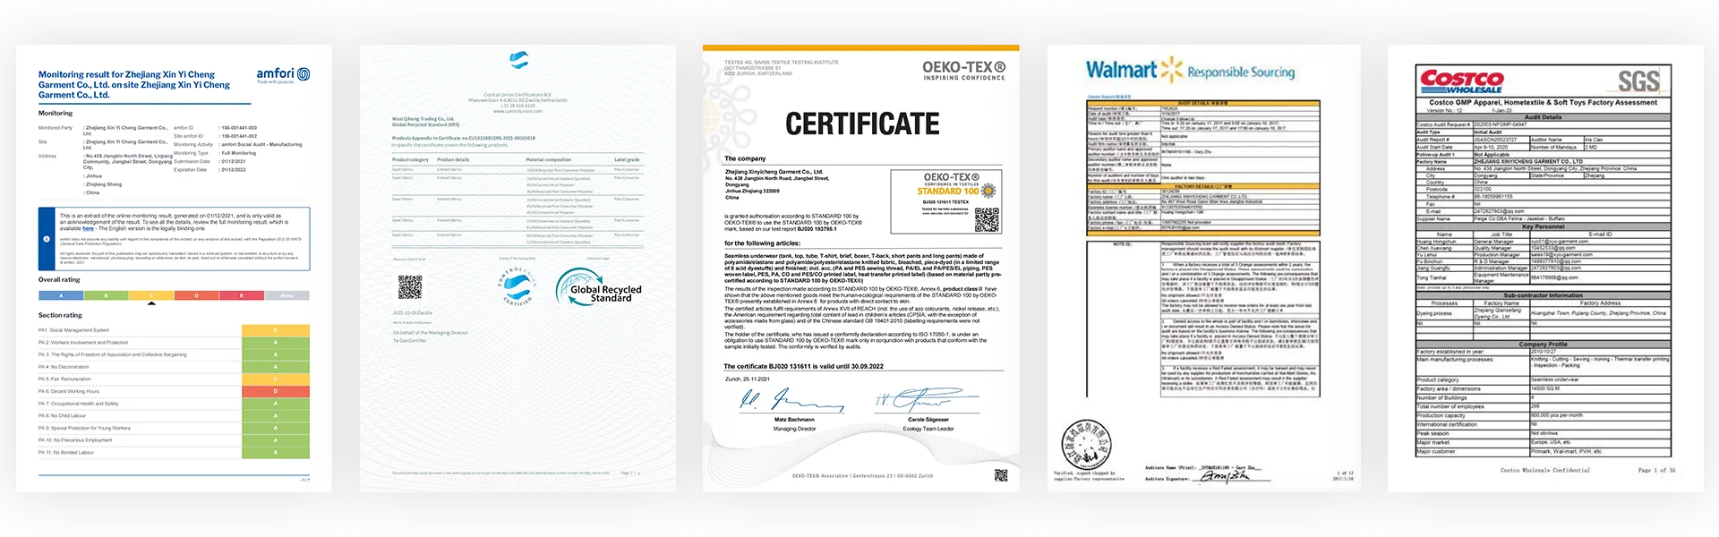Click the info icon in amfori notice box
Viewport: 1719px width, 537px height.
47,239
